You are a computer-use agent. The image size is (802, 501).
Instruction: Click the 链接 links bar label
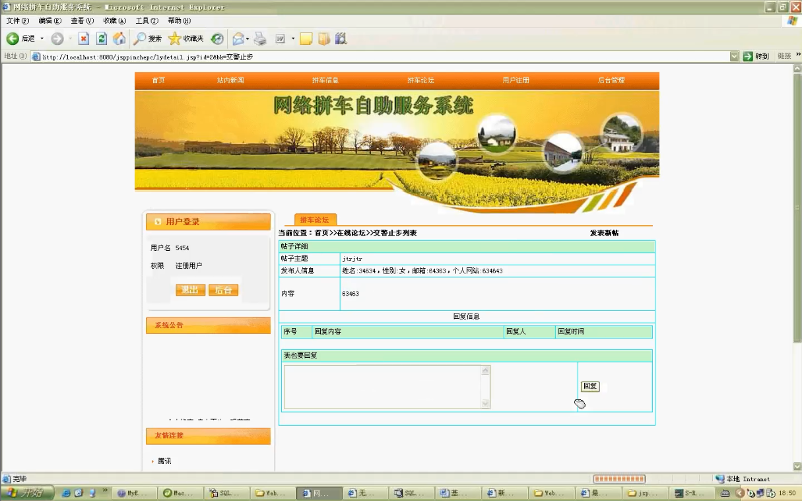(784, 57)
